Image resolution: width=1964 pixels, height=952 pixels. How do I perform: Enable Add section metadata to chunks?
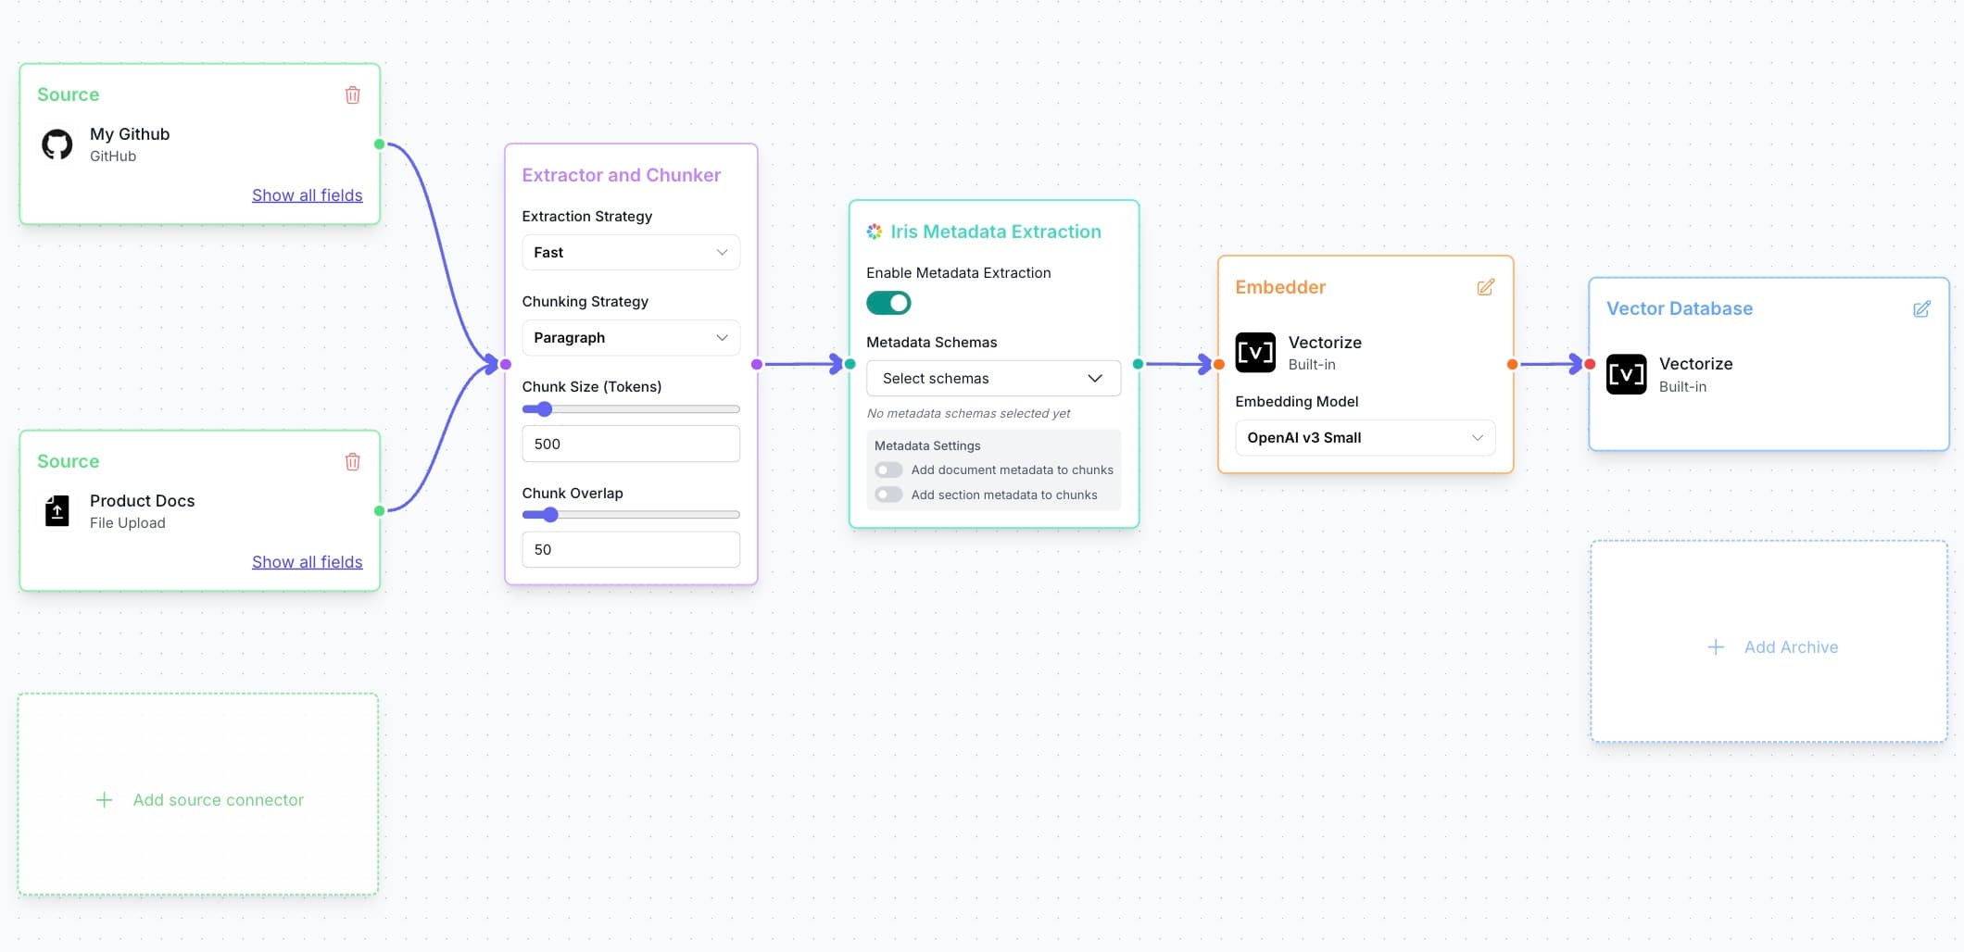(888, 495)
